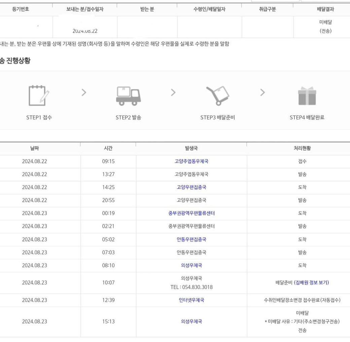The height and width of the screenshot is (342, 350).
Task: Open the 인터넷우체국 link
Action: click(191, 300)
